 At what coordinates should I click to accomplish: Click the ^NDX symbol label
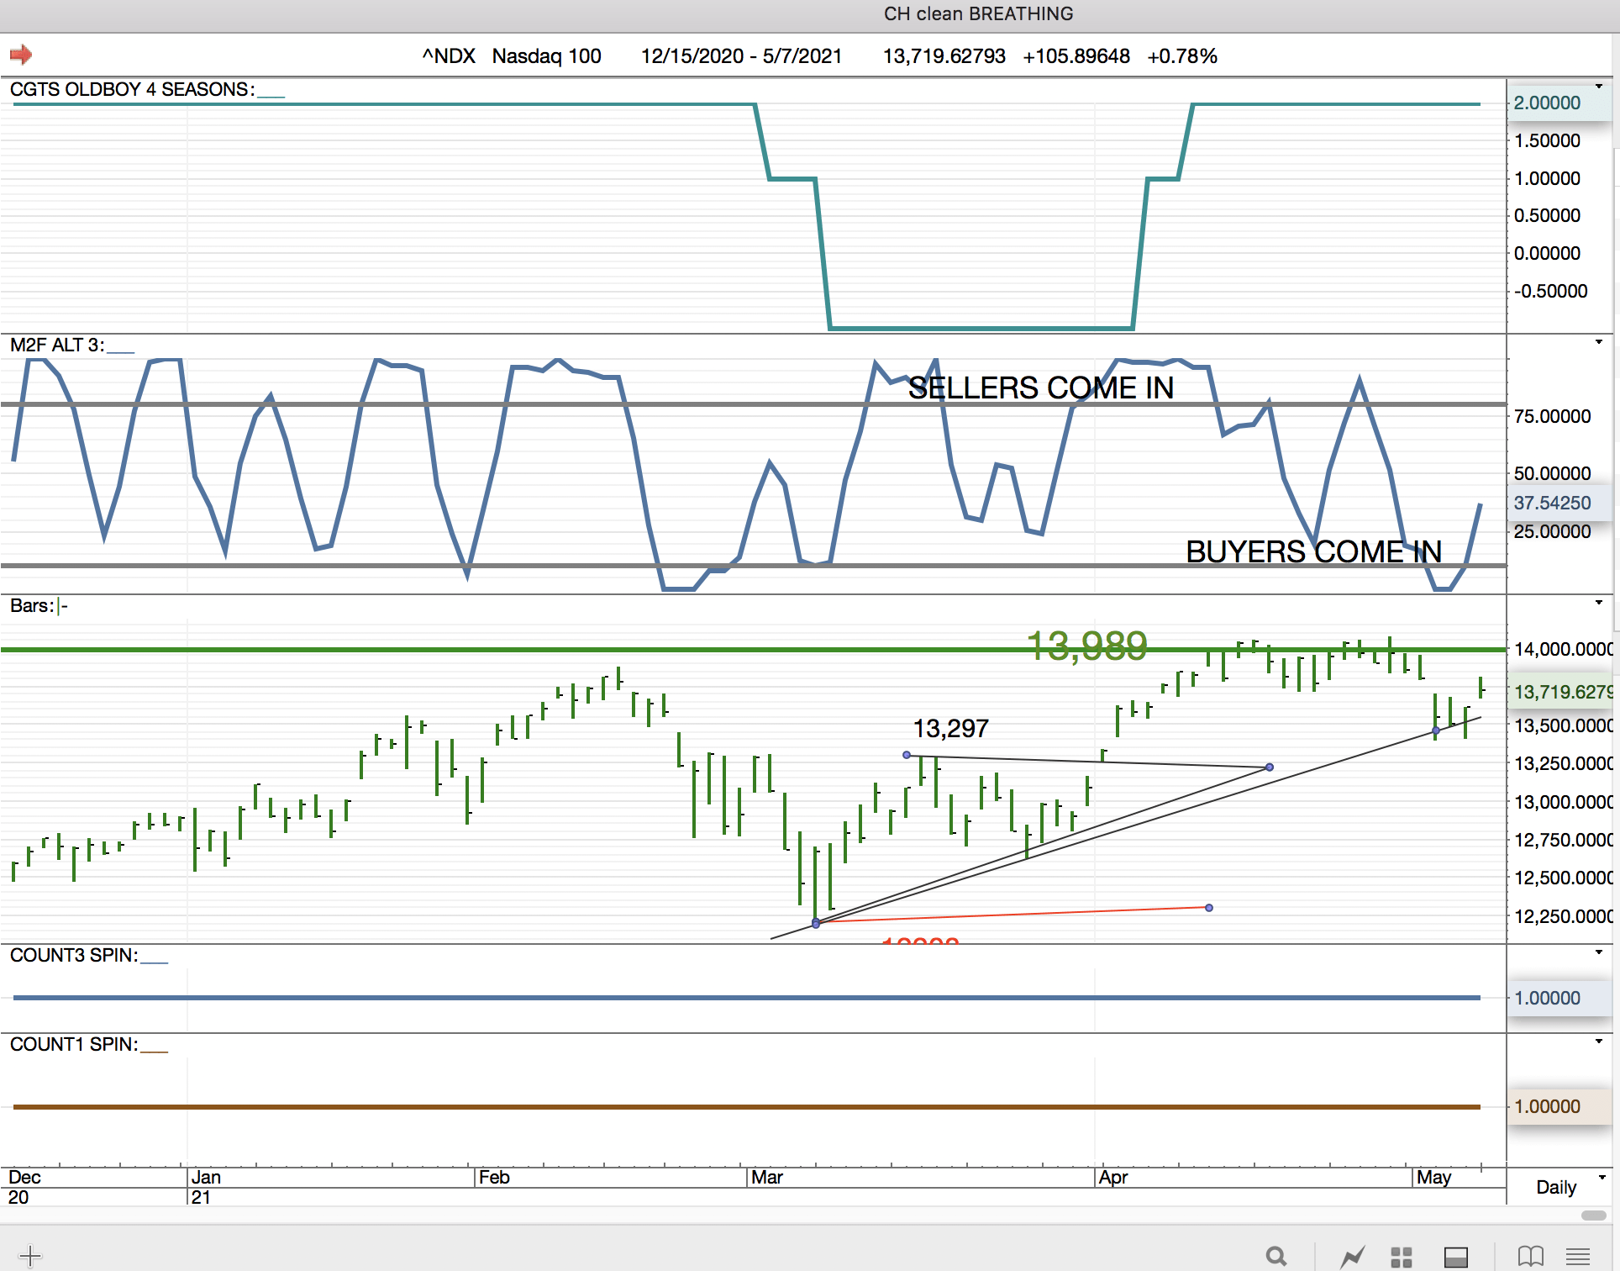click(x=449, y=56)
